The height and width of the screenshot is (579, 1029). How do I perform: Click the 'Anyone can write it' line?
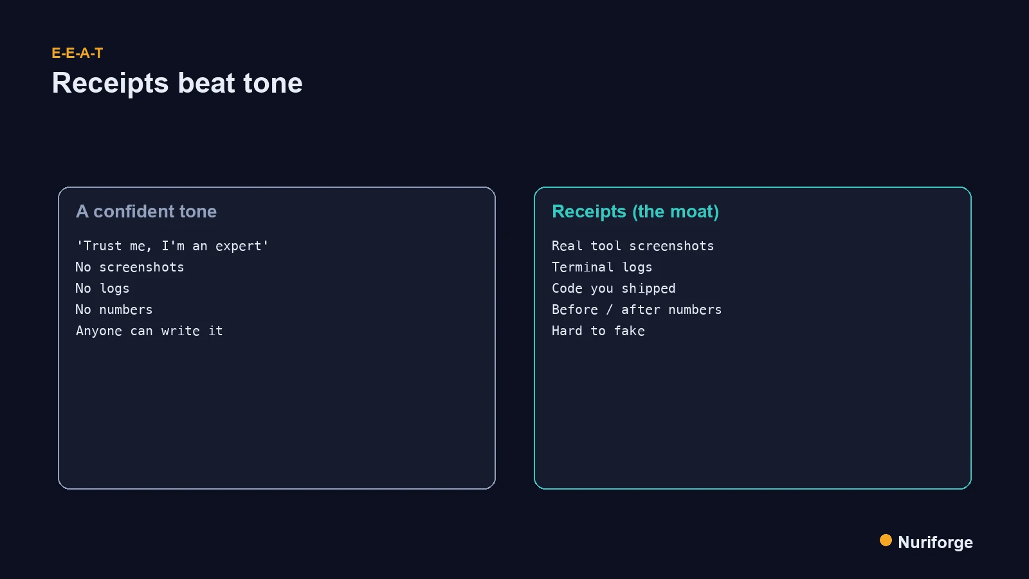pos(149,331)
